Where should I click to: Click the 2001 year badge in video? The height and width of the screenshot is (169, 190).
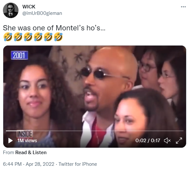click(19, 55)
